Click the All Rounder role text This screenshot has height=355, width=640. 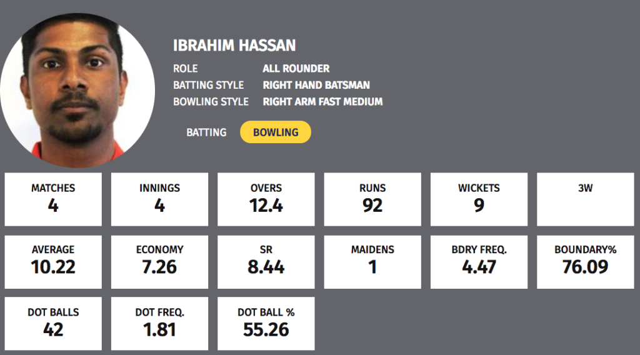coord(296,69)
